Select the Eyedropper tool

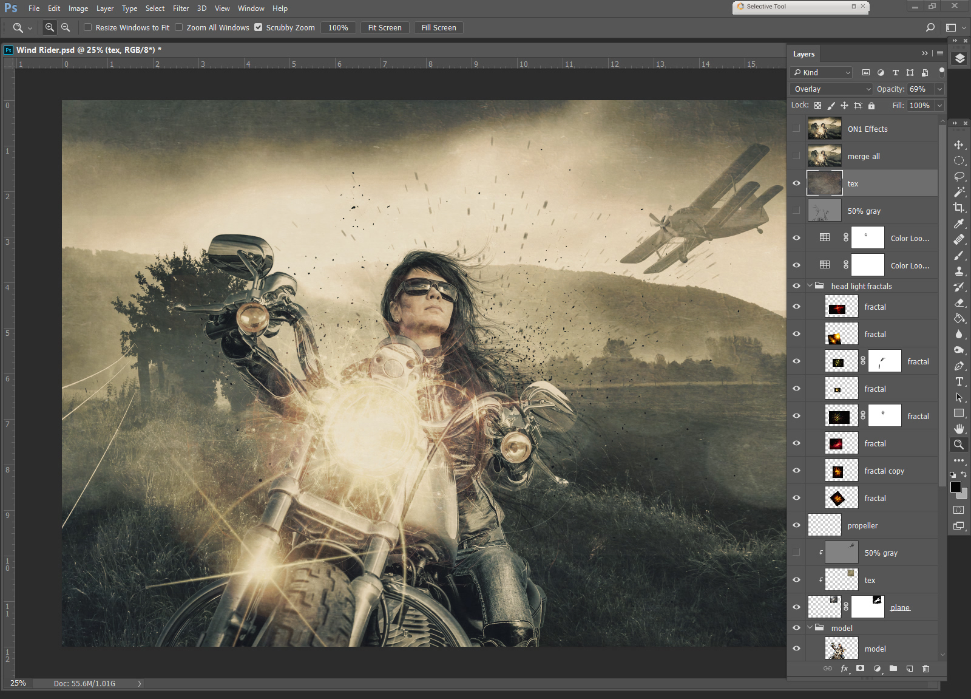tap(959, 223)
